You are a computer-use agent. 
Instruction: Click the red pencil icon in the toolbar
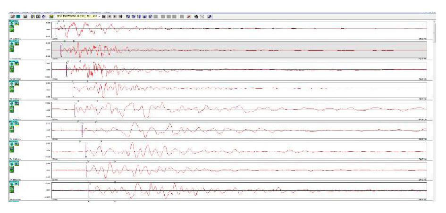[x=189, y=16]
